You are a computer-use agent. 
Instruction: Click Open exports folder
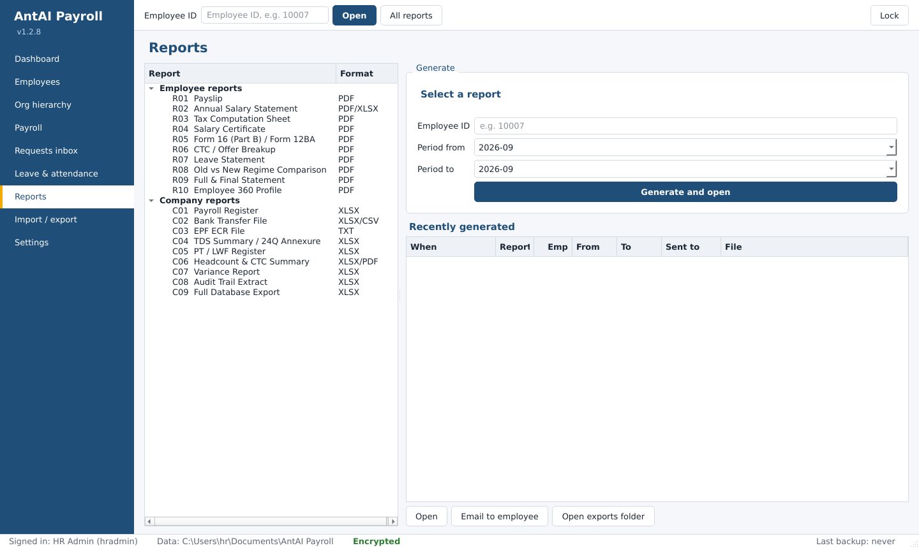click(x=603, y=516)
